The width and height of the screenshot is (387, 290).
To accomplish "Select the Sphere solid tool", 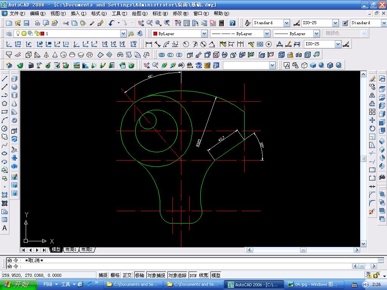I will pos(15,87).
